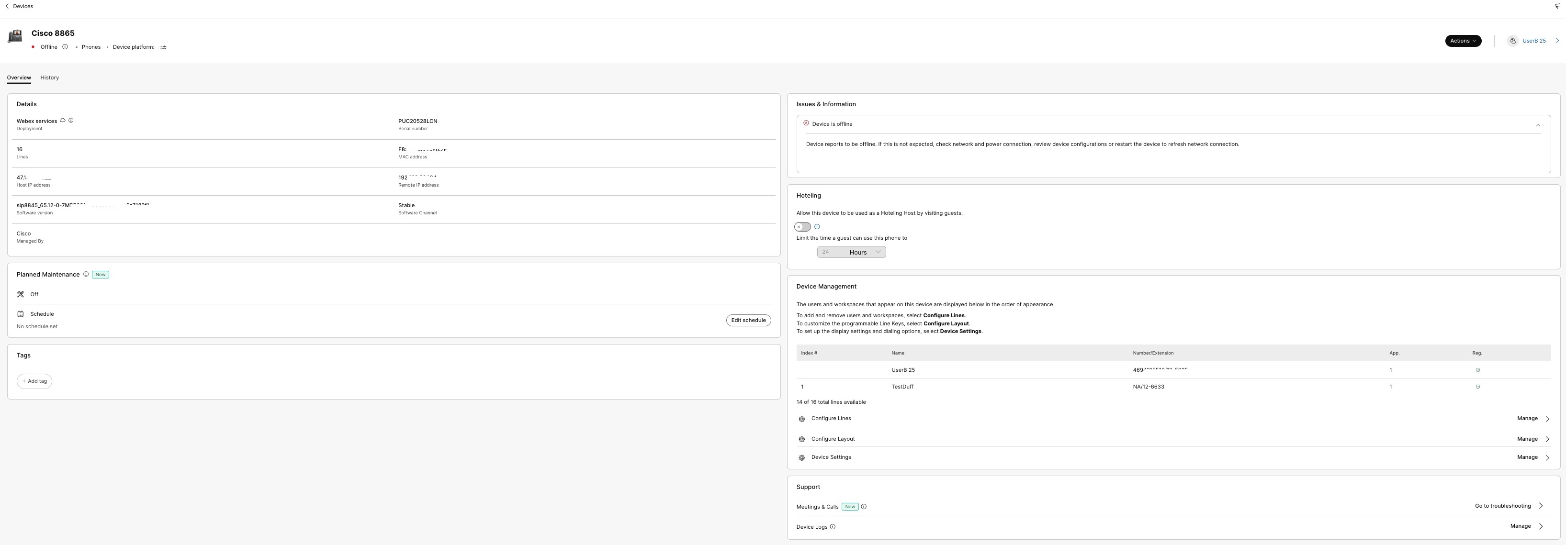Switch to the History tab
Screen dimensions: 1566x545
[x=49, y=77]
